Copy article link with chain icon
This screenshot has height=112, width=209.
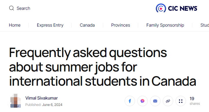168,101
